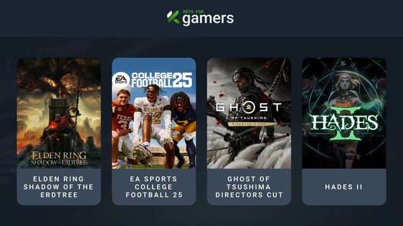Click the Hades II green logo text
The width and height of the screenshot is (403, 226).
(x=344, y=124)
